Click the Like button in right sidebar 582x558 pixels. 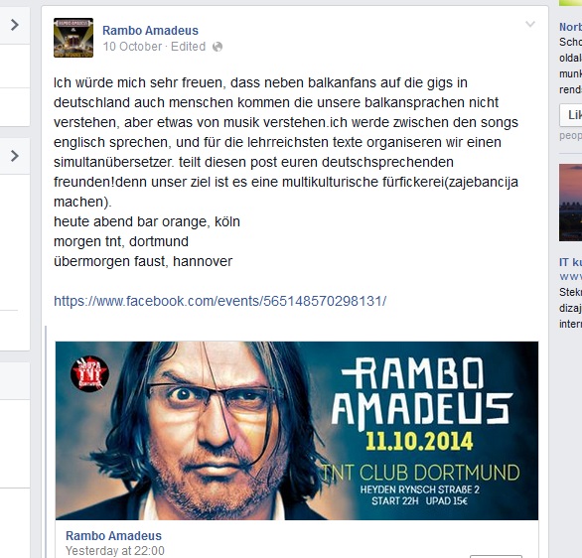(x=571, y=115)
